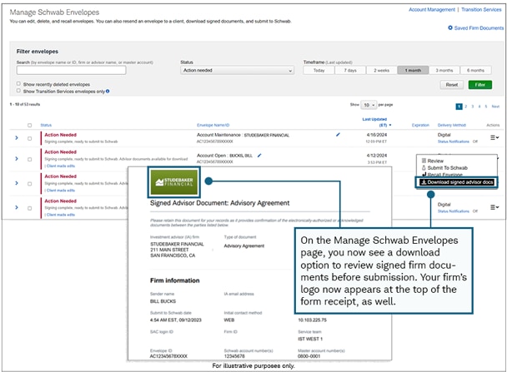
Task: Open Saved Firm Documents gear link
Action: pyautogui.click(x=475, y=28)
